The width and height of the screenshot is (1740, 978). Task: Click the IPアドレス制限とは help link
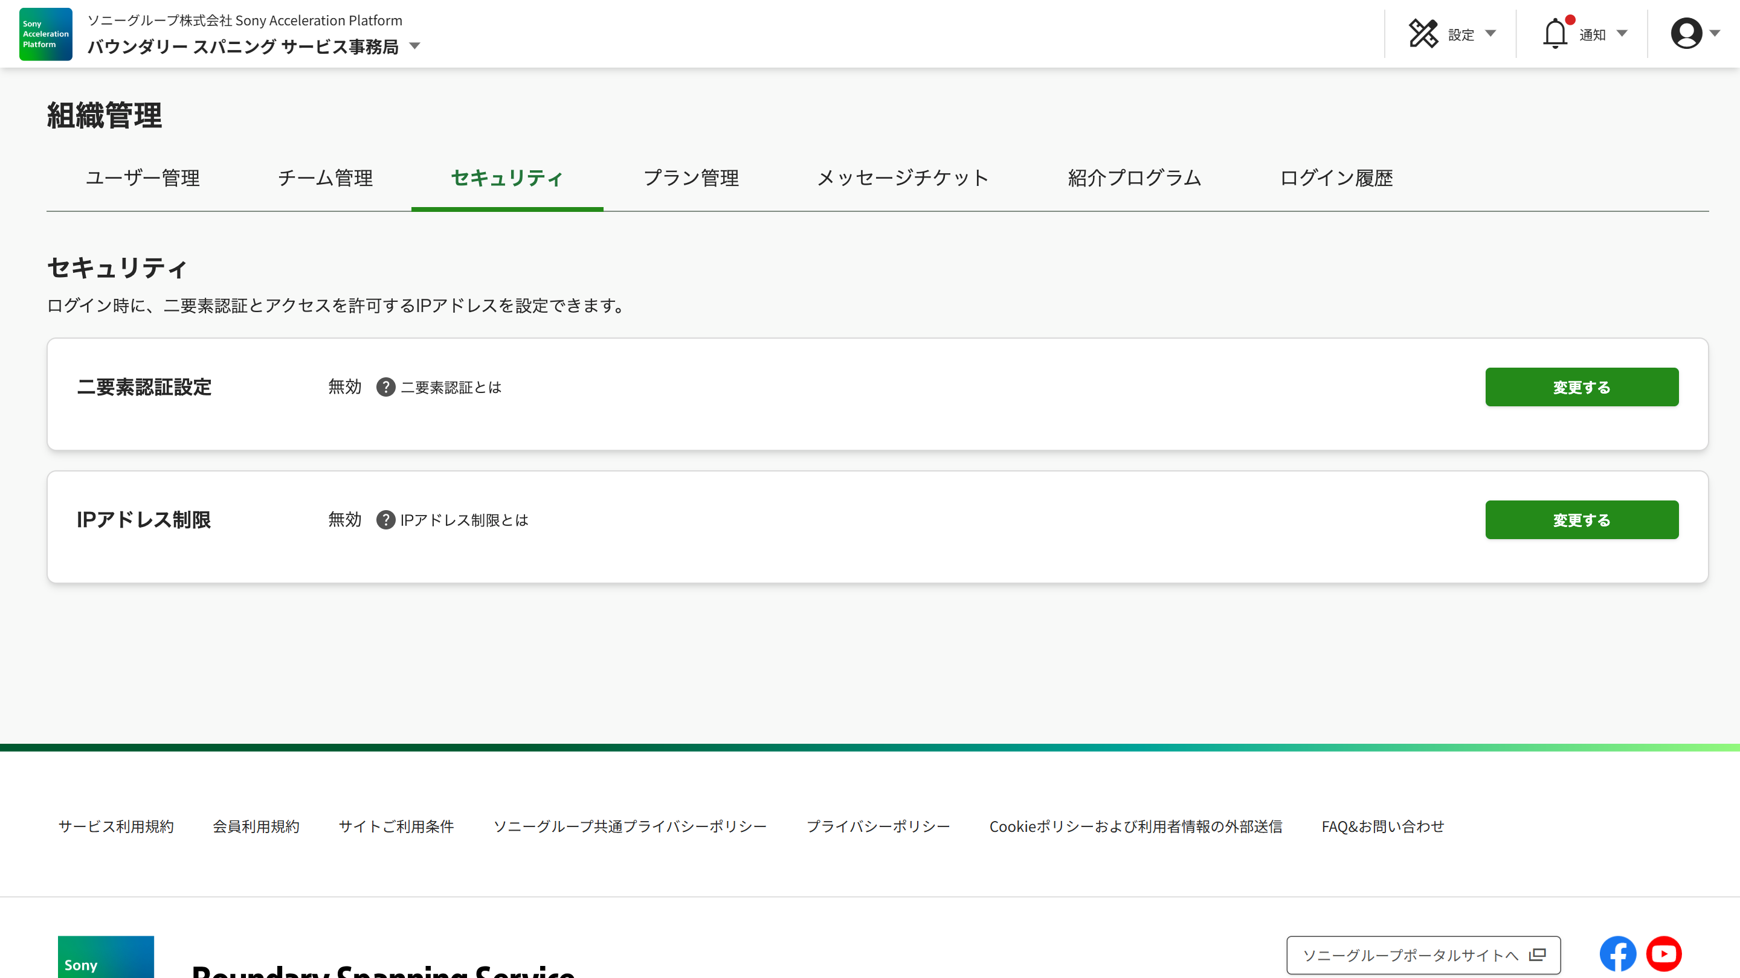click(464, 520)
